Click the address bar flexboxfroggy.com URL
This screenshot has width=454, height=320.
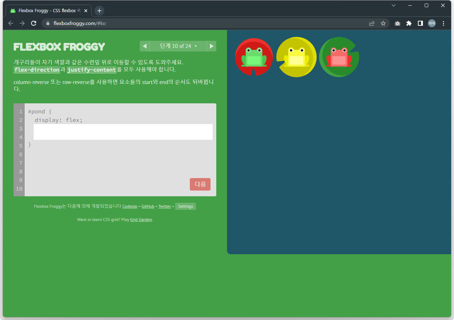(x=79, y=23)
